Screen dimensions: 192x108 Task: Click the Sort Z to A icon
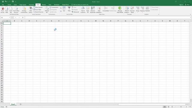coord(61,11)
